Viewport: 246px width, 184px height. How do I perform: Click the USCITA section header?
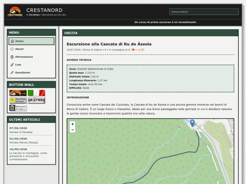click(x=150, y=33)
